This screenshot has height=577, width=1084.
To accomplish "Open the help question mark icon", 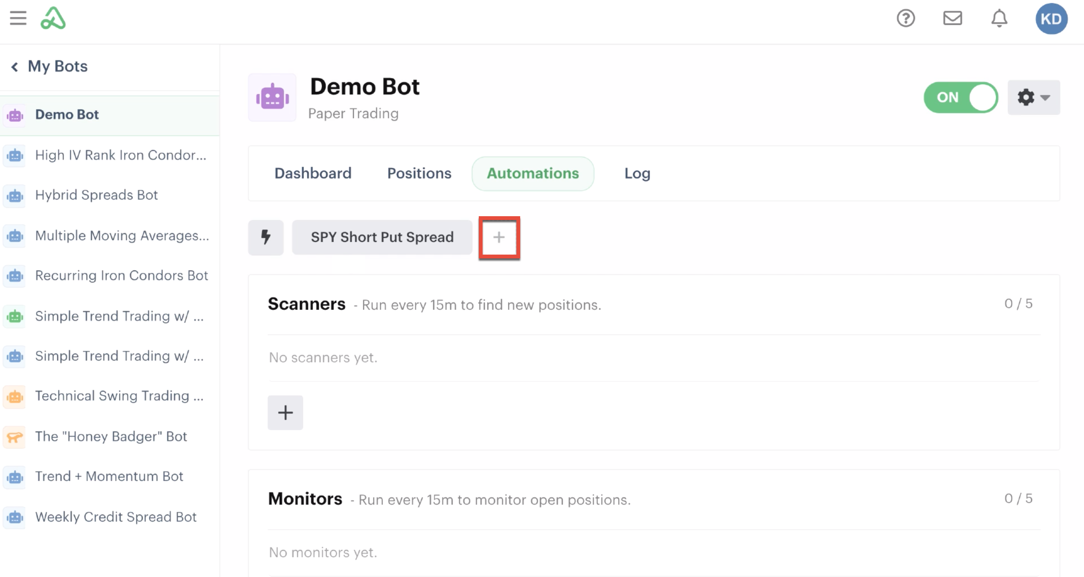I will coord(906,18).
